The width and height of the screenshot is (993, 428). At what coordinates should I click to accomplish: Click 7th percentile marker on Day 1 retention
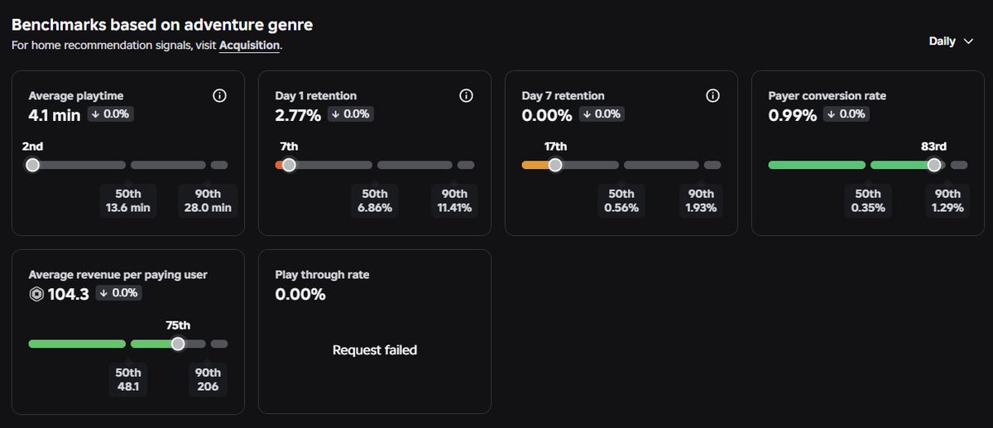pyautogui.click(x=289, y=165)
